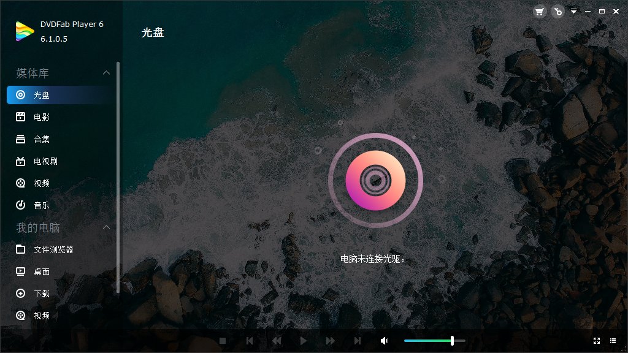
Task: Click the key activation icon in title bar
Action: (557, 11)
